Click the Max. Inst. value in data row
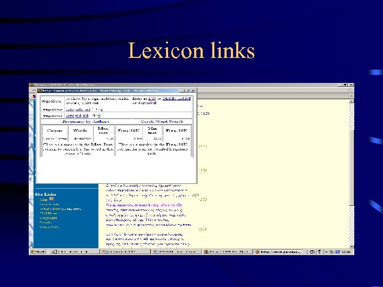 pos(109,139)
